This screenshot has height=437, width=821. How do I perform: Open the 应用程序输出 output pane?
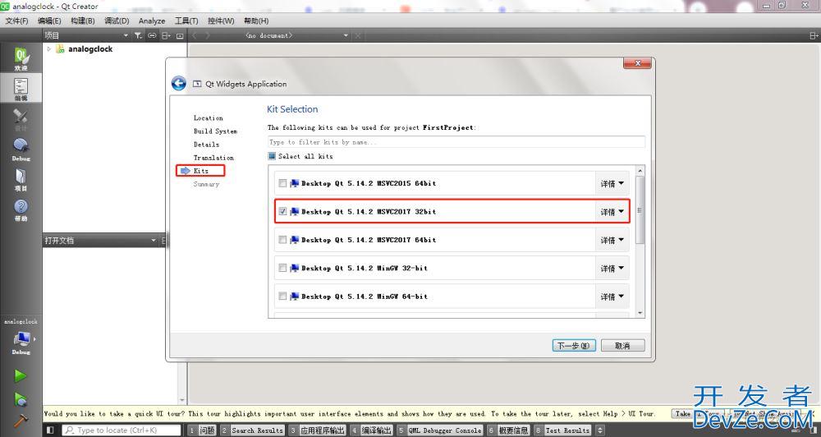tap(317, 430)
